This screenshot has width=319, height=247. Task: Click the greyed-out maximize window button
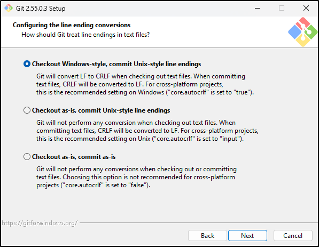point(282,9)
